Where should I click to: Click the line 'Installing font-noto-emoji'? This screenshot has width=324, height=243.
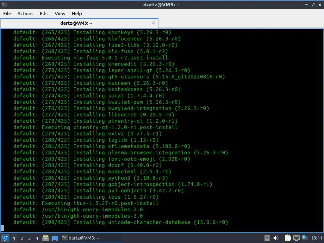(102, 159)
